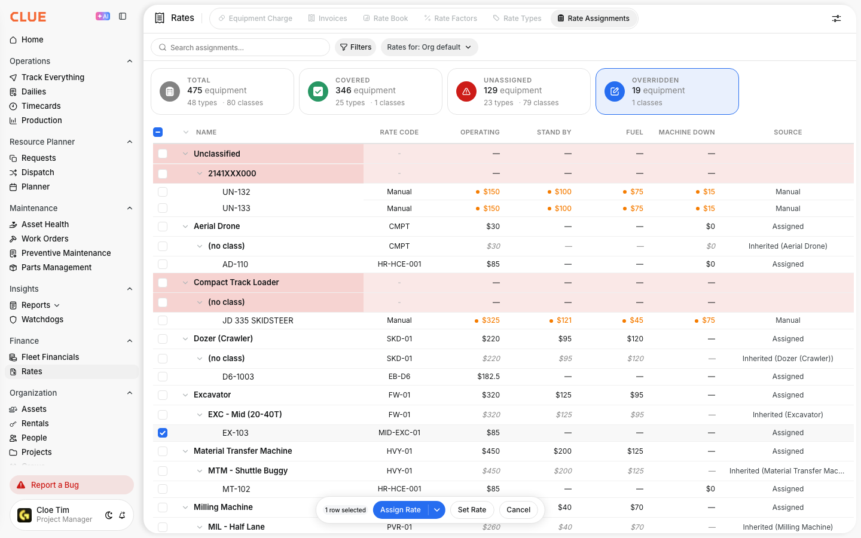Viewport: 861px width, 538px height.
Task: Collapse the Material Transfer Machine group
Action: [x=185, y=451]
